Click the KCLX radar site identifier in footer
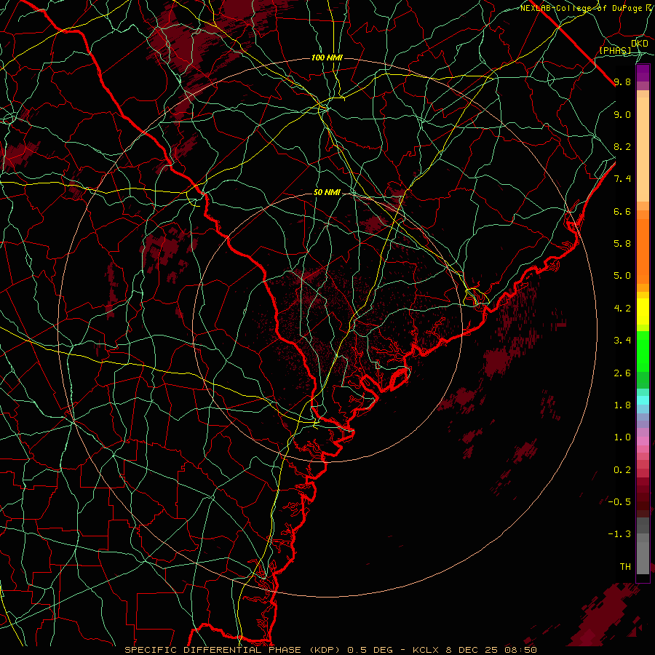 point(425,650)
